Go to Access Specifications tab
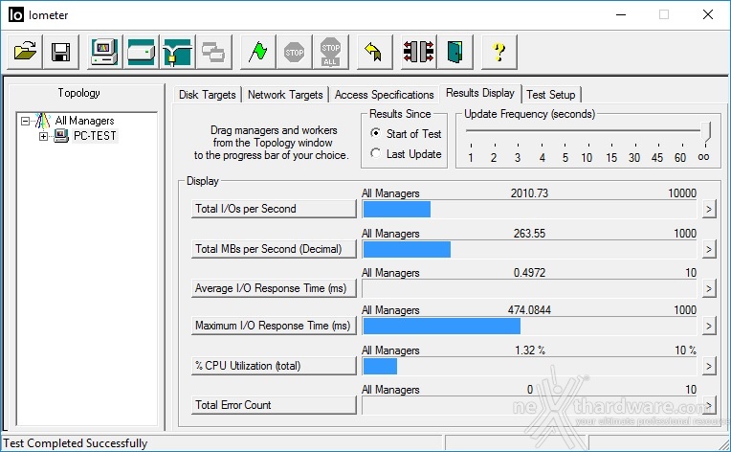731x452 pixels. pyautogui.click(x=384, y=95)
